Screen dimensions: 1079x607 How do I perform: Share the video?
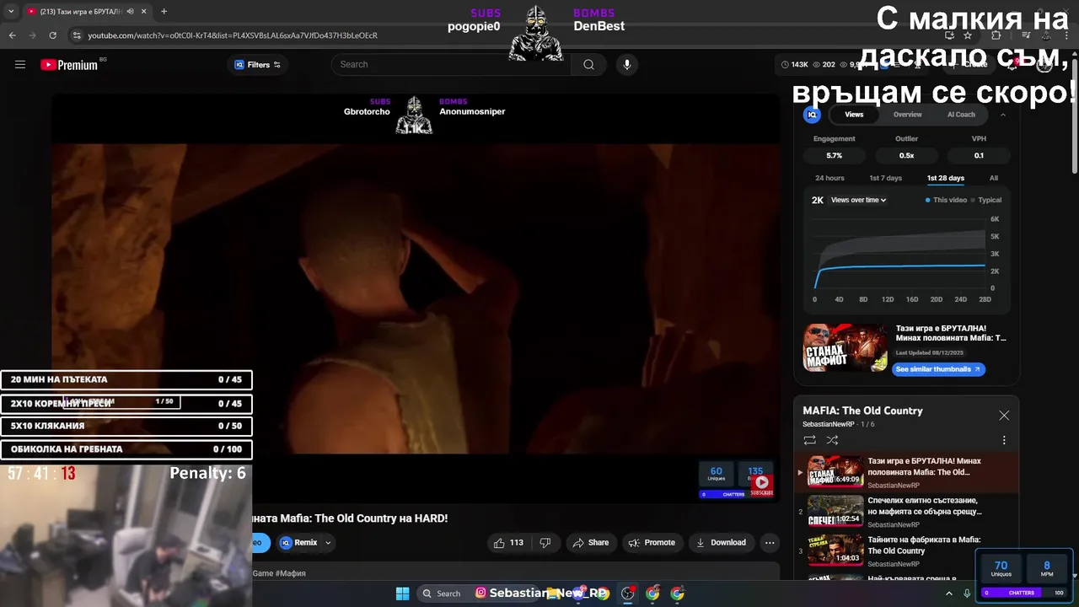coord(590,543)
